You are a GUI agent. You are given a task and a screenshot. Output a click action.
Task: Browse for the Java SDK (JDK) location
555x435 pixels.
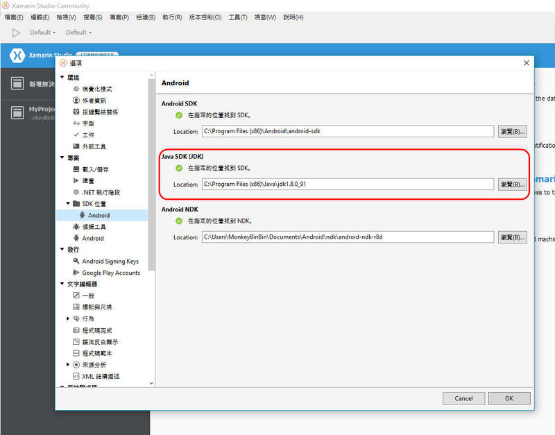[x=512, y=185]
